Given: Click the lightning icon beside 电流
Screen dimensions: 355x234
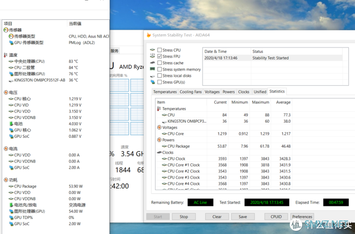Looking at the screenshot, I should point(6,148).
